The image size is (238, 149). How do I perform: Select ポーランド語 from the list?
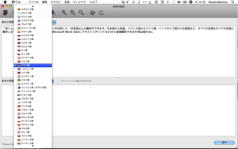(x=33, y=121)
